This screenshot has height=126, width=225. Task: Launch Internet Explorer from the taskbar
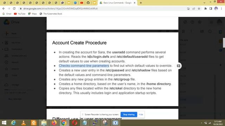(13, 123)
